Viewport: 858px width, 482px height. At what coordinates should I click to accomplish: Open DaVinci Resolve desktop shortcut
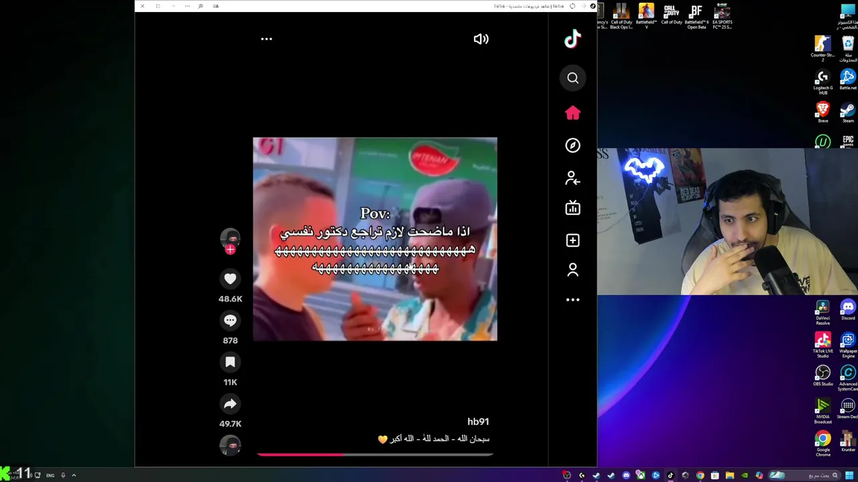(822, 313)
